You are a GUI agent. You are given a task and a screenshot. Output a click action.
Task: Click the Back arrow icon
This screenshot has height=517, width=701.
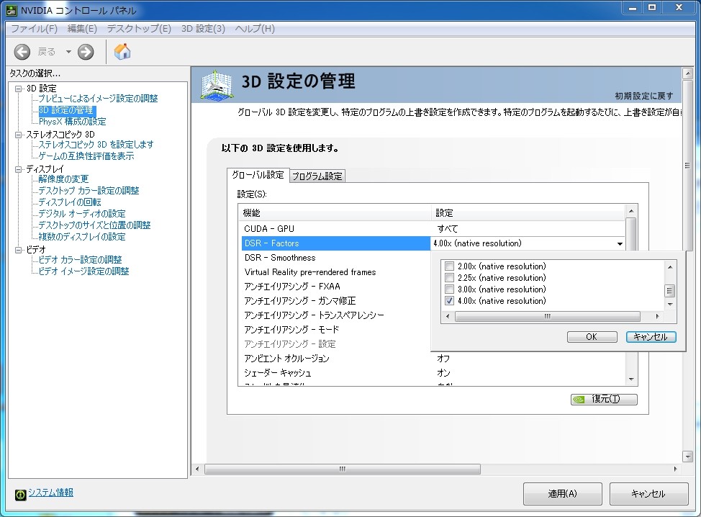point(22,52)
